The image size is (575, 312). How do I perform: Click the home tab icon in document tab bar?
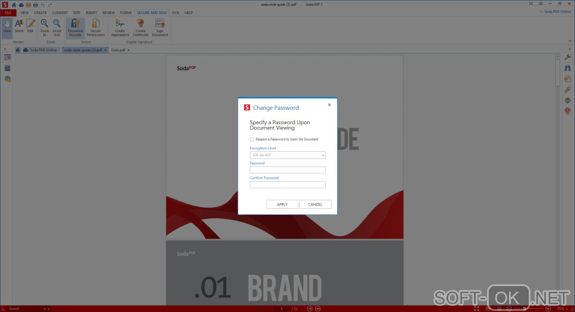[17, 50]
